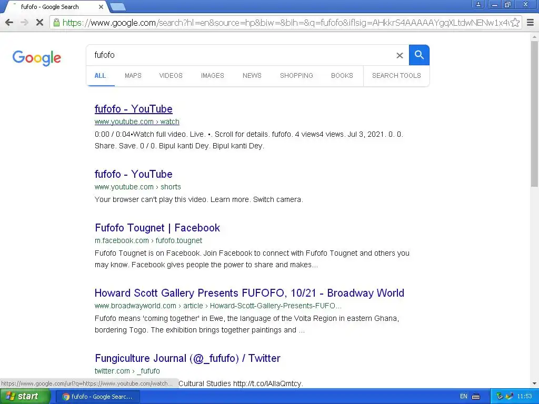Open first fufofo - YouTube watch result
Viewport: 539px width, 404px height.
click(133, 109)
